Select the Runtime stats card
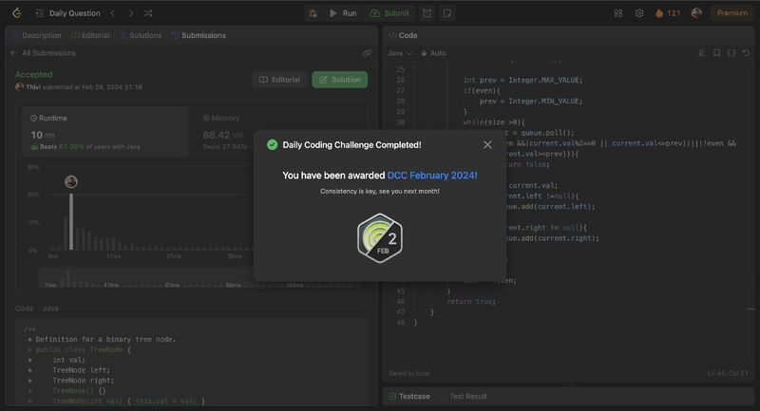Image resolution: width=760 pixels, height=411 pixels. click(105, 132)
